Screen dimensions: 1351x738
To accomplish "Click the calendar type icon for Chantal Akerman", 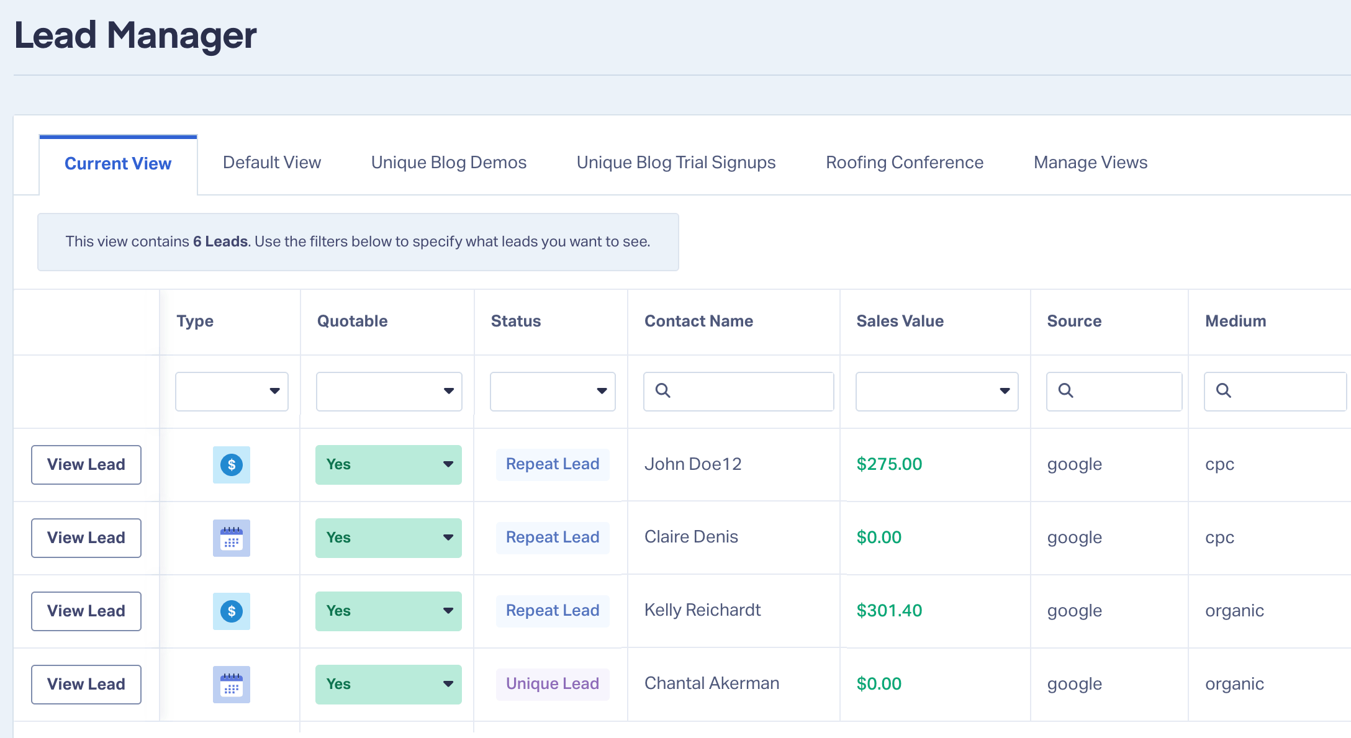I will coord(231,684).
